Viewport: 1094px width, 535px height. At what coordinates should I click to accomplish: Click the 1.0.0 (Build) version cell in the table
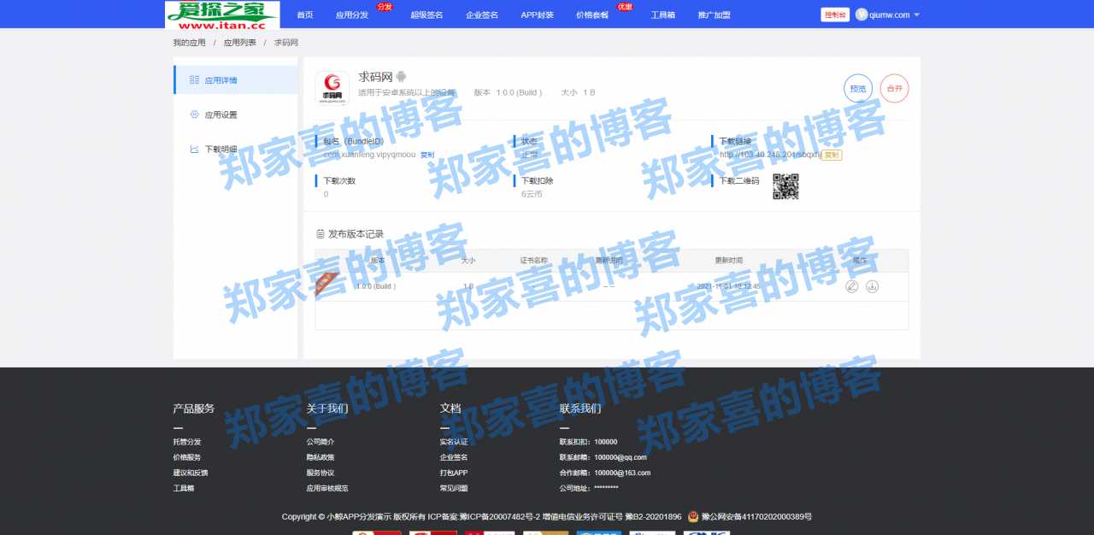pyautogui.click(x=376, y=286)
